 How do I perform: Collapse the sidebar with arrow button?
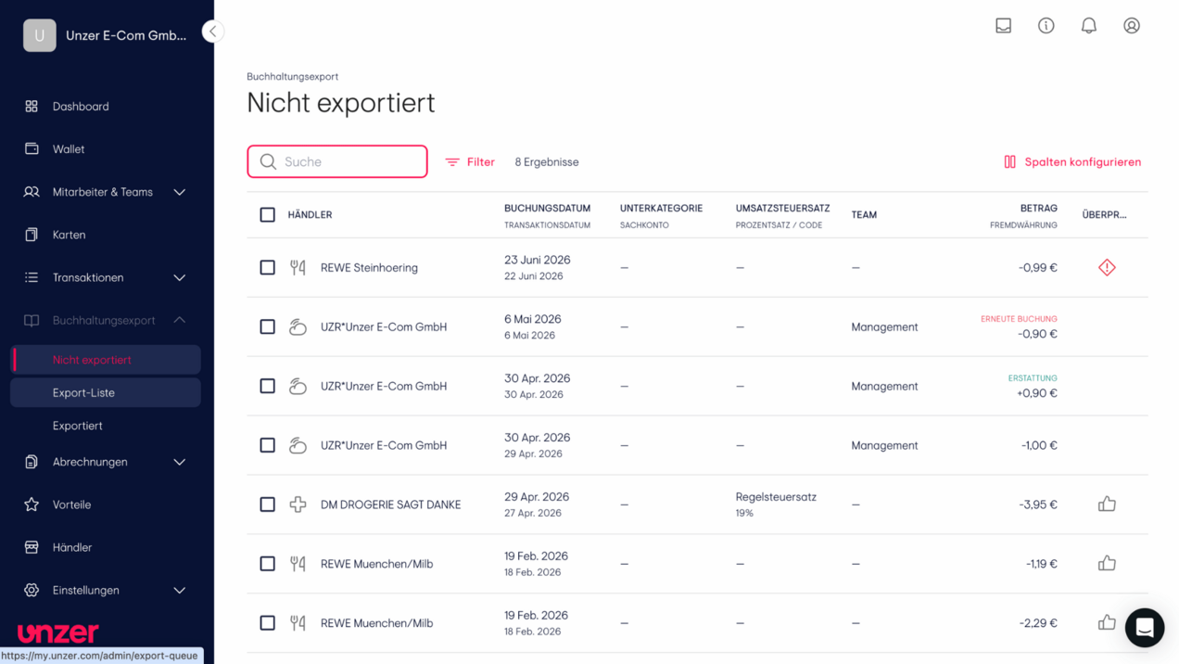pyautogui.click(x=213, y=32)
